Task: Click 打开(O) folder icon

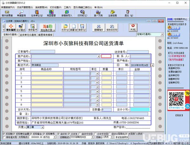Action: click(x=65, y=28)
